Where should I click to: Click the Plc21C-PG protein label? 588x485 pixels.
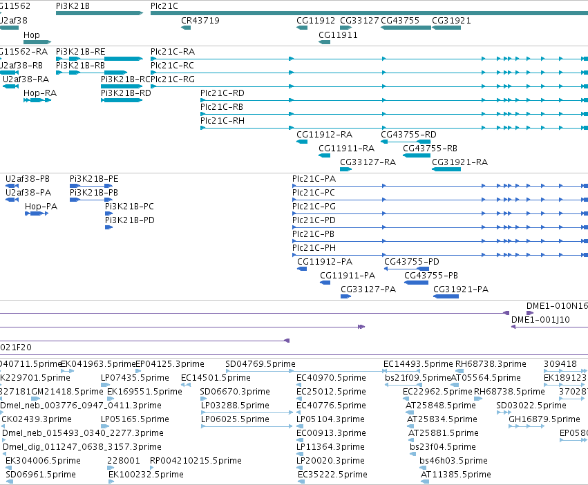coord(314,207)
